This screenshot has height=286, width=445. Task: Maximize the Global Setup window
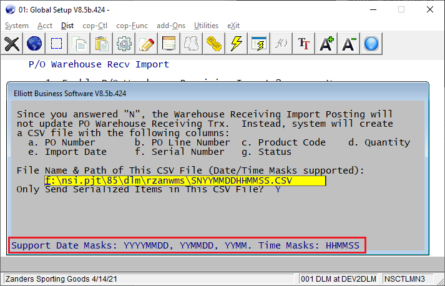[401, 9]
